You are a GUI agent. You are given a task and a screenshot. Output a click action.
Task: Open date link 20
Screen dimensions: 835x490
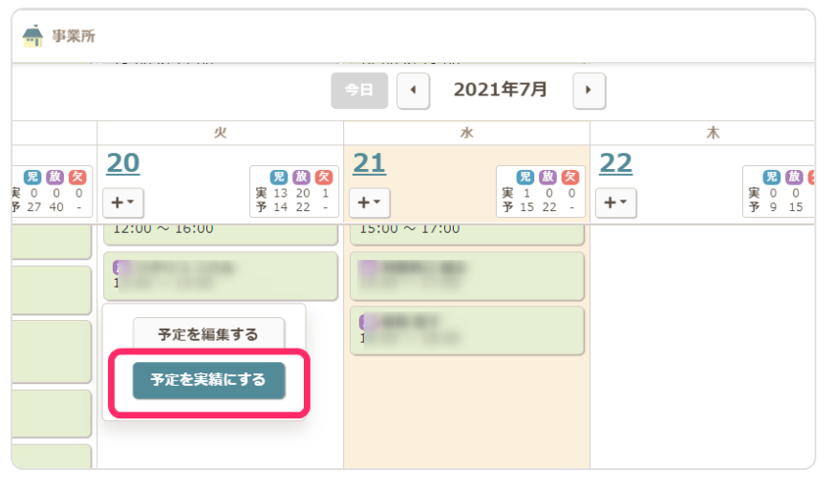[123, 163]
